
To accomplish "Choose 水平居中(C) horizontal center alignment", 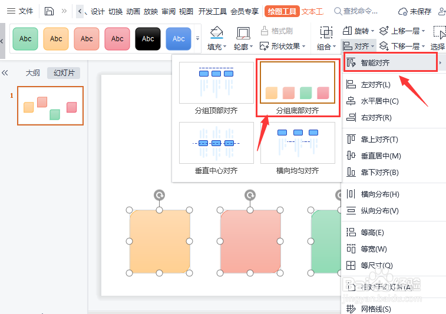I will pyautogui.click(x=379, y=101).
